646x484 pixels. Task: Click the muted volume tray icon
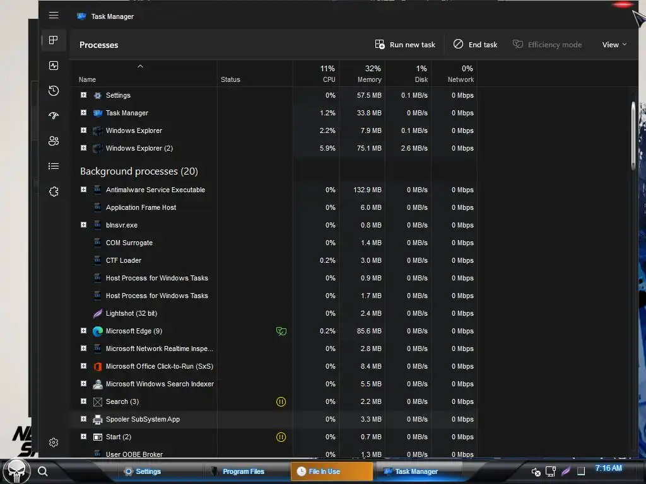[536, 471]
